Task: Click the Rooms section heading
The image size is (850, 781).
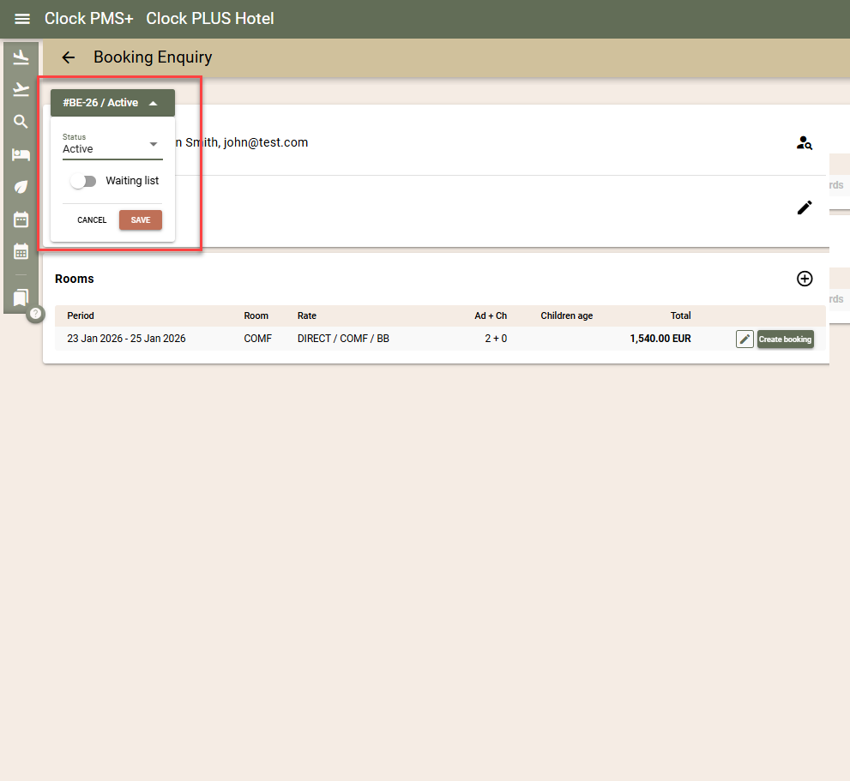Action: point(75,279)
